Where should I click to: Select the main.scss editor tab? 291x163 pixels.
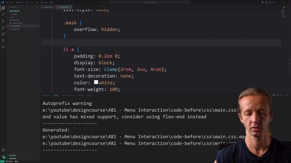pyautogui.click(x=65, y=7)
